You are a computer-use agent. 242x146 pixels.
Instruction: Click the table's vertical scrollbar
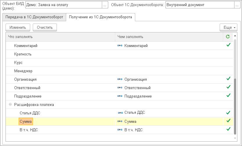235,87
